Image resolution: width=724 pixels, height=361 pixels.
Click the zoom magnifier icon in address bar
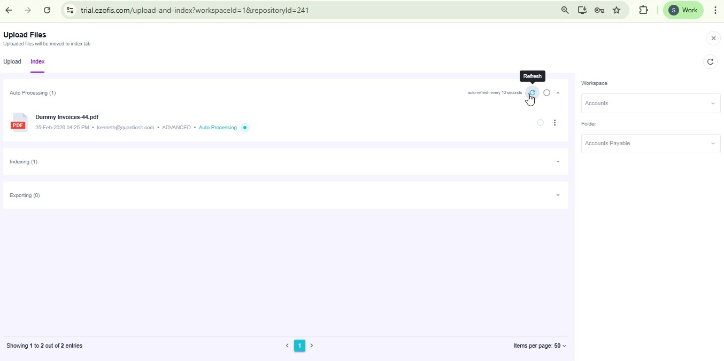565,10
